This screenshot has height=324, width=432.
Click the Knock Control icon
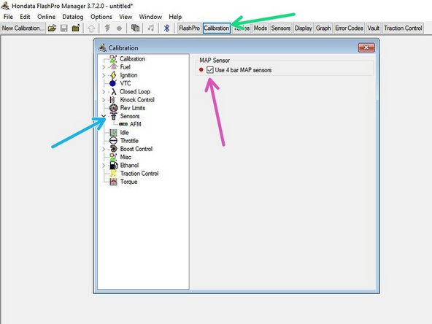coord(112,100)
